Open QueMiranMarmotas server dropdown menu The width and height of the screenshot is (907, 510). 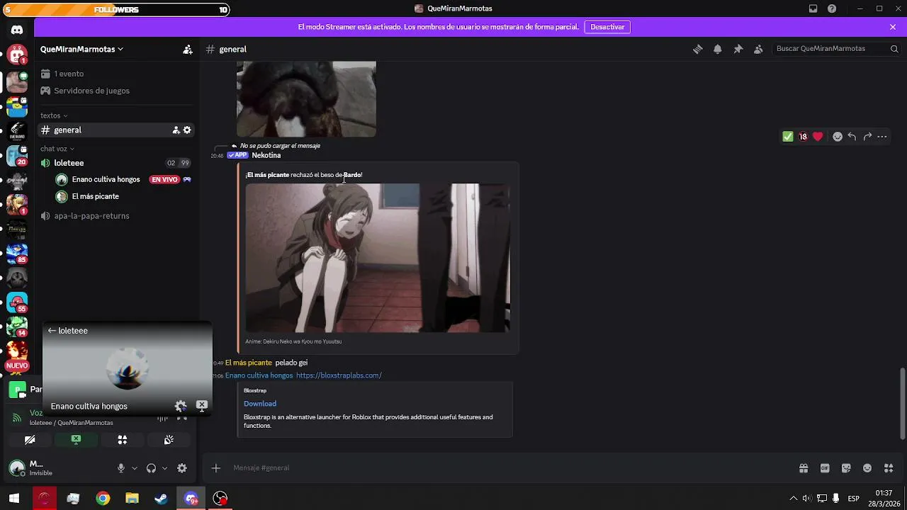coord(81,50)
